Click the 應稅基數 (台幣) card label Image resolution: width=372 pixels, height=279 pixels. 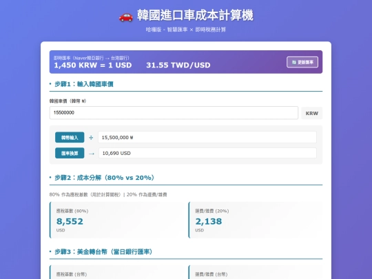point(72,274)
